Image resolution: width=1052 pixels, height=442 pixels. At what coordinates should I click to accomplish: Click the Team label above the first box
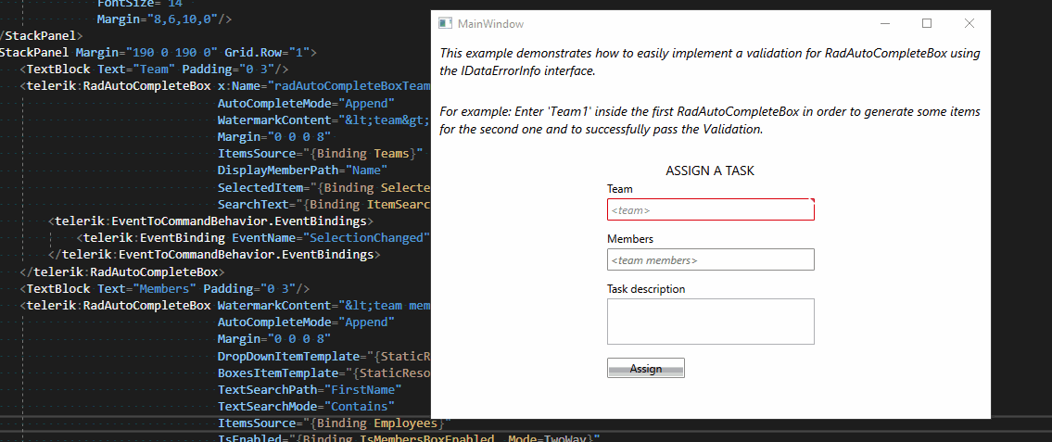pos(620,189)
